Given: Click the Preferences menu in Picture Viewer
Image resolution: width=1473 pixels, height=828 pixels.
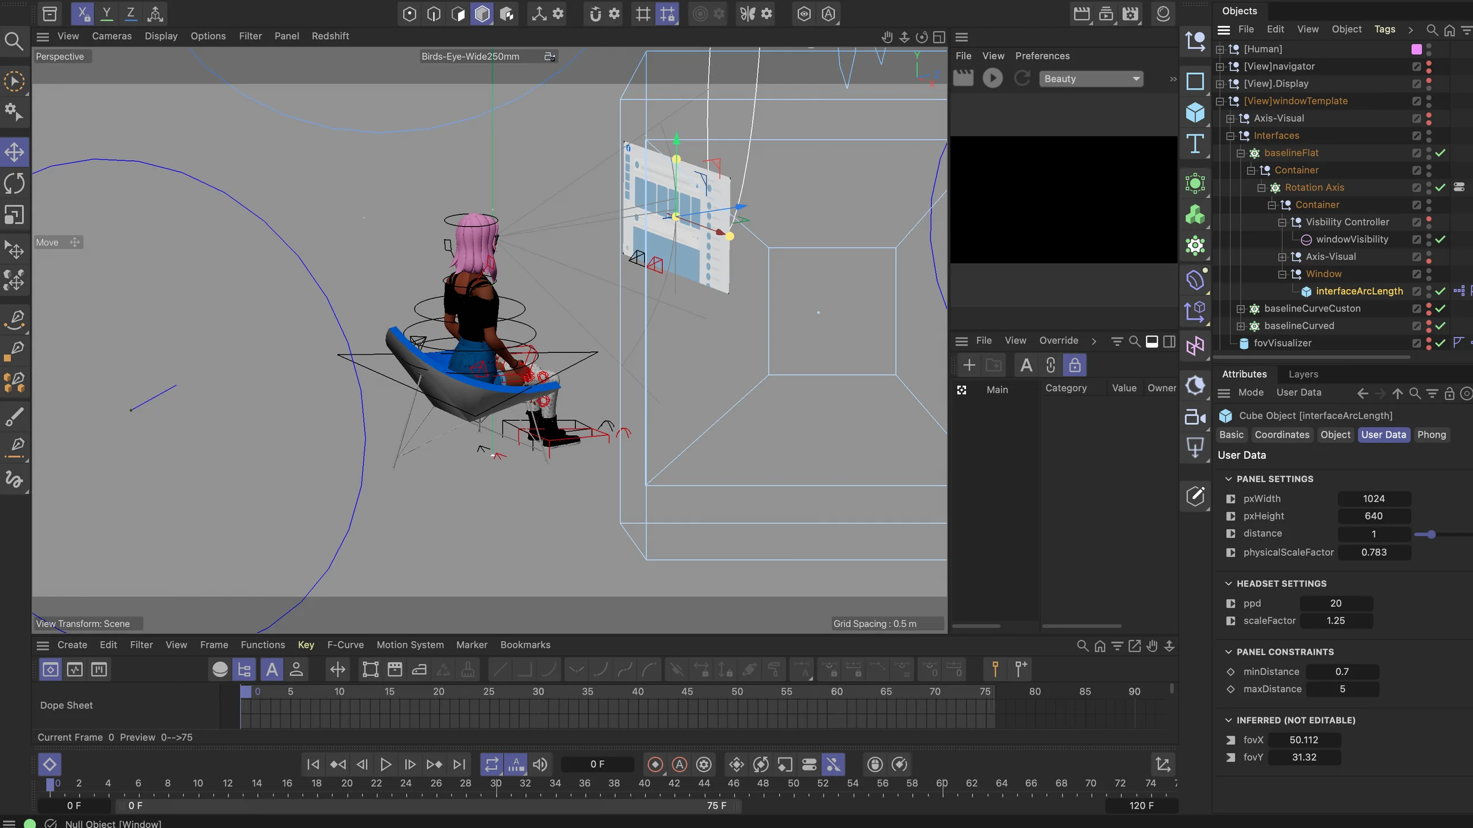Looking at the screenshot, I should coord(1043,56).
